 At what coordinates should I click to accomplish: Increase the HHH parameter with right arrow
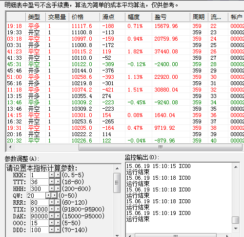(x=58, y=189)
